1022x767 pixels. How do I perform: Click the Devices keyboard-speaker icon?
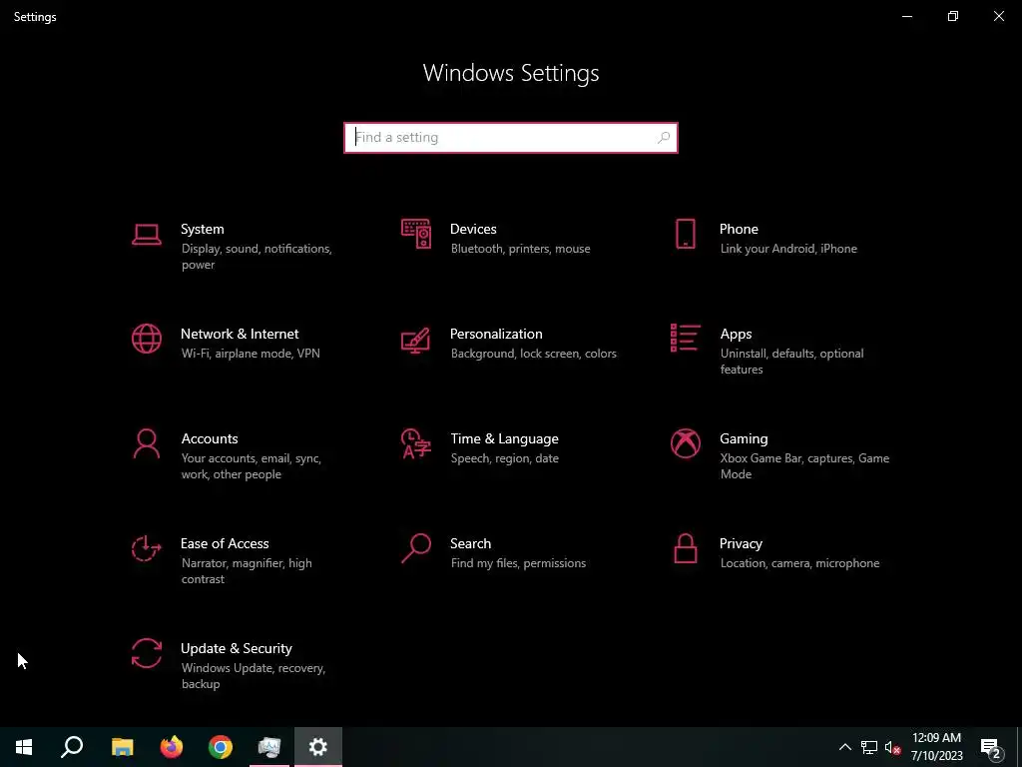[x=416, y=234]
